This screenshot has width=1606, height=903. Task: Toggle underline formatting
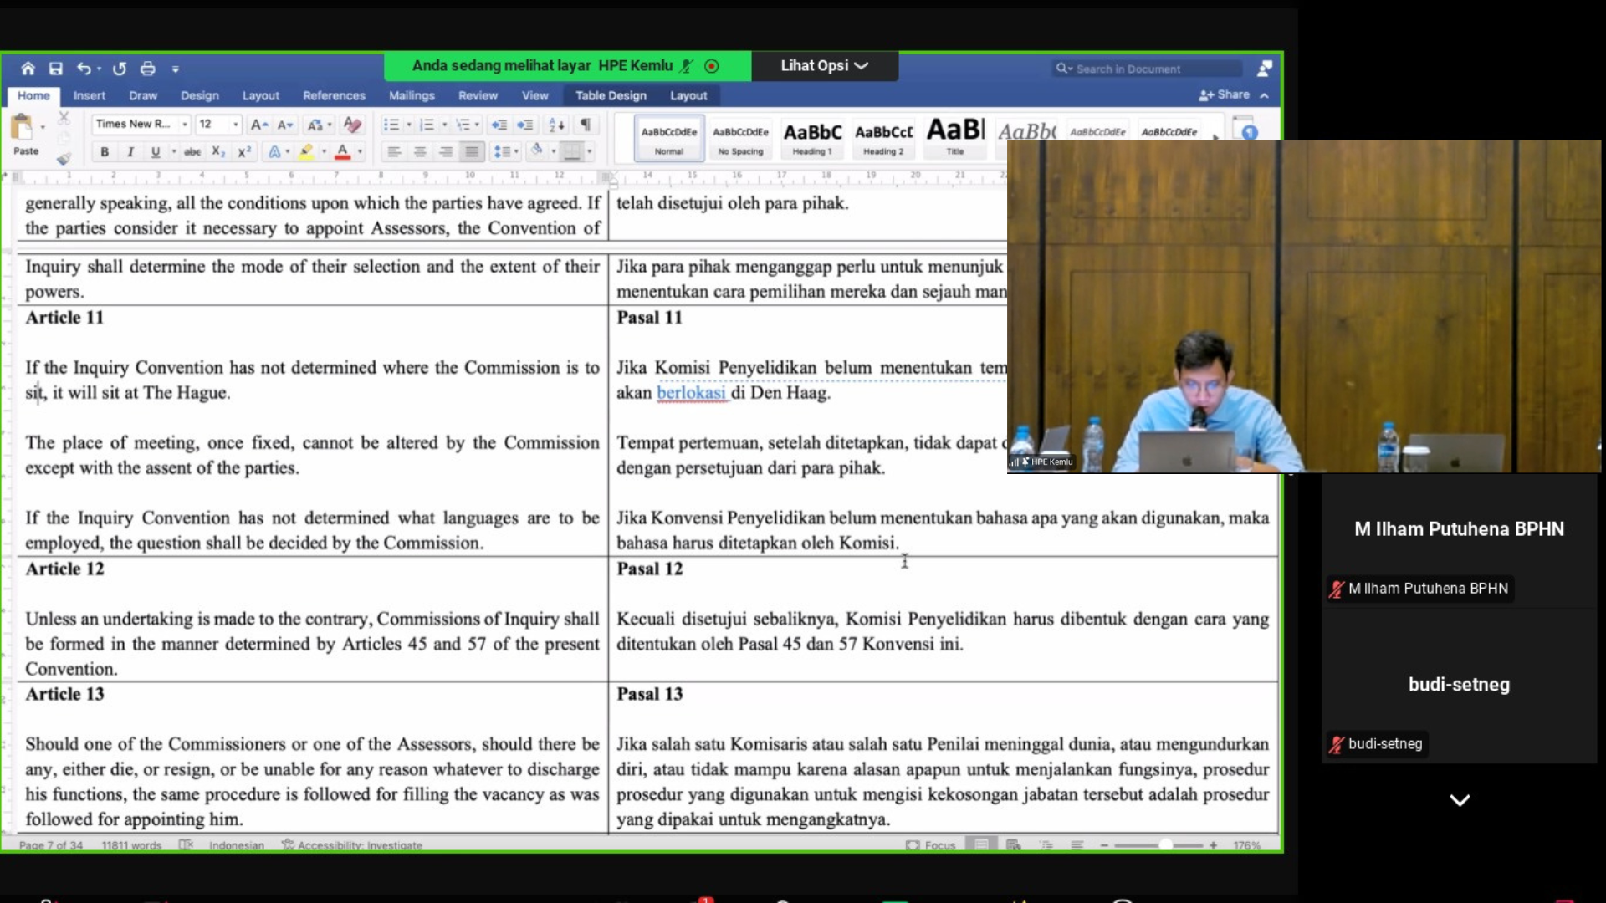155,151
